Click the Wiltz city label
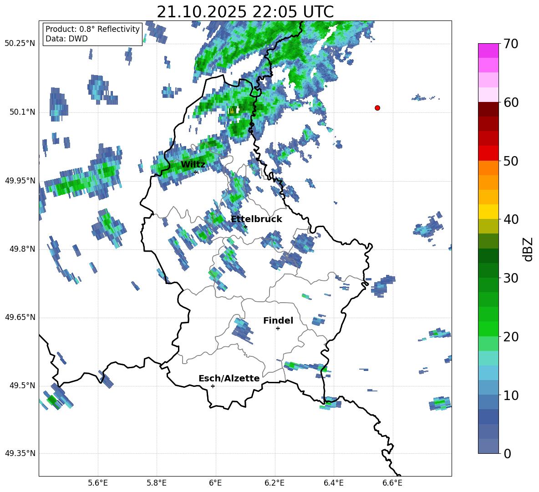The image size is (539, 492). click(x=193, y=165)
